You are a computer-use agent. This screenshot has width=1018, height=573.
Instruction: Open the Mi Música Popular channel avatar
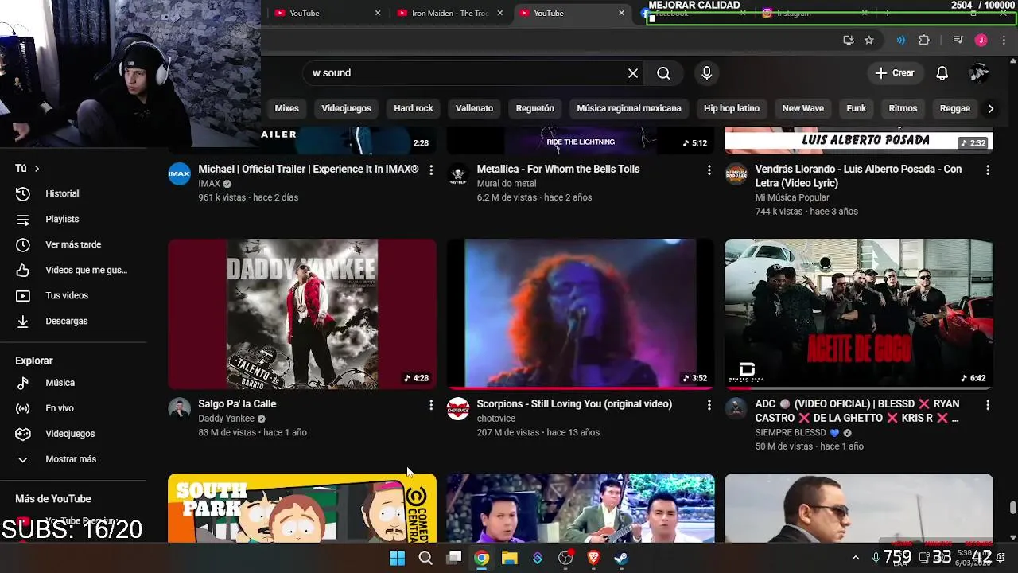pos(736,173)
